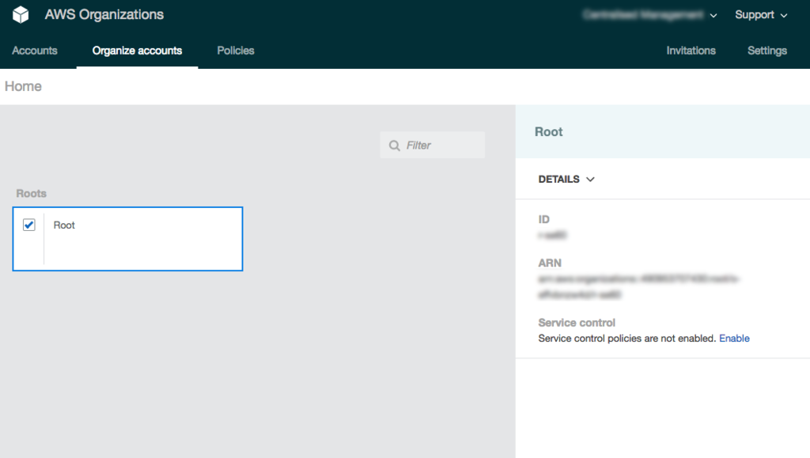Click 'Service control policies are not enabled' text
The width and height of the screenshot is (810, 458).
[x=626, y=339]
